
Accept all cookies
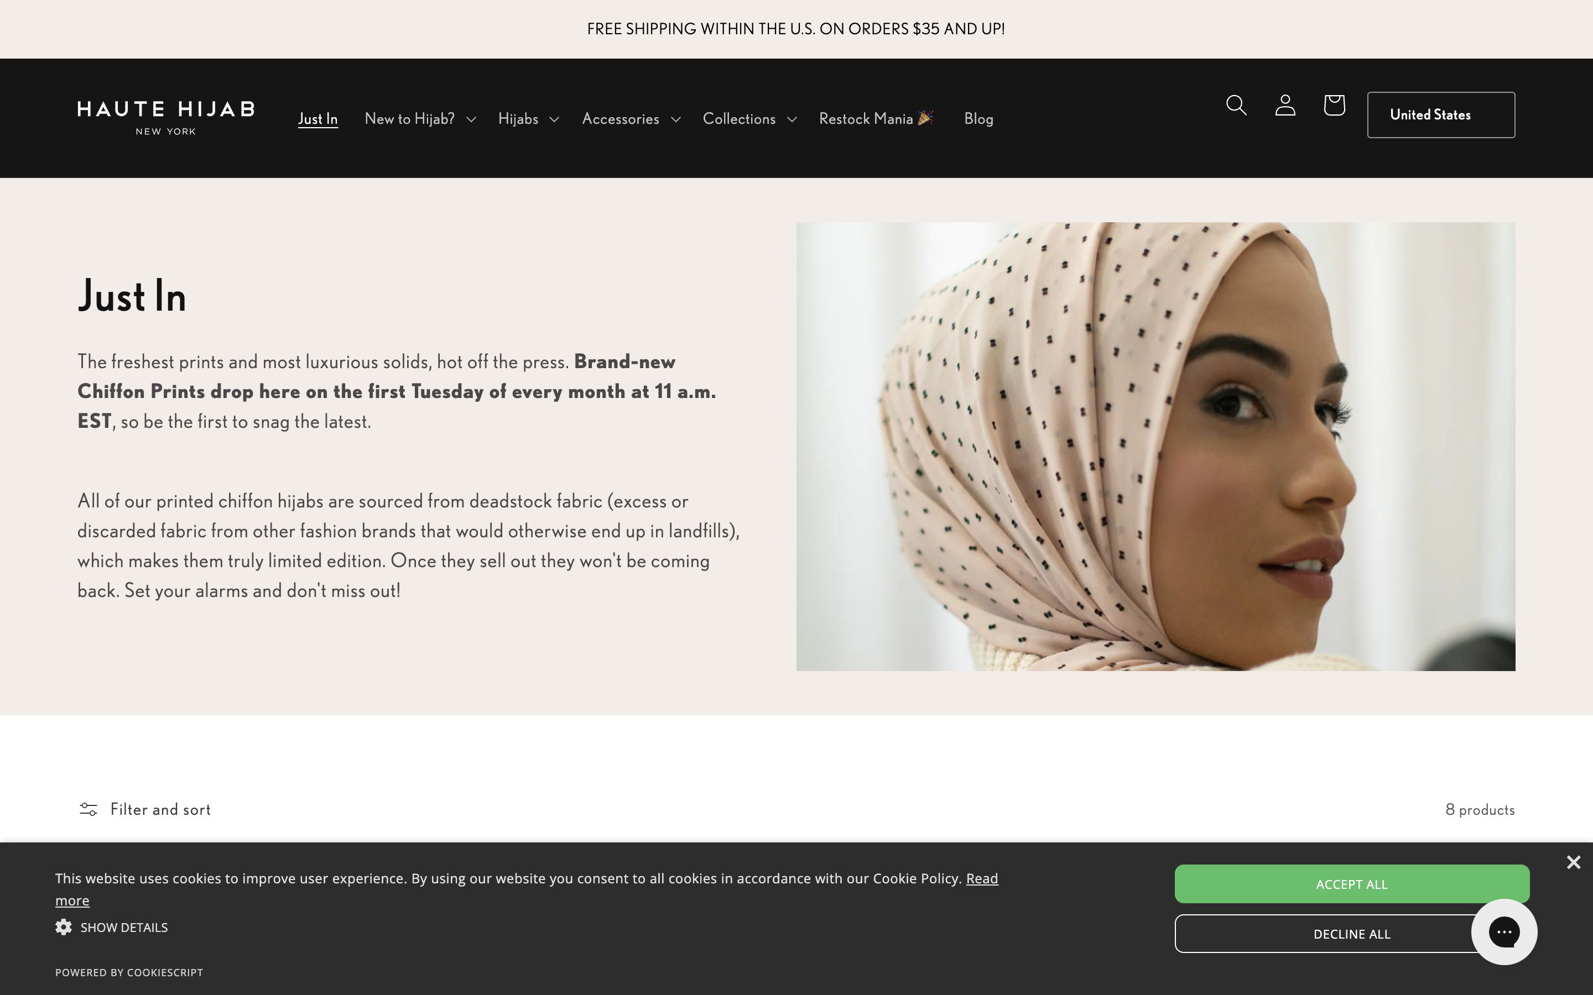click(x=1351, y=884)
